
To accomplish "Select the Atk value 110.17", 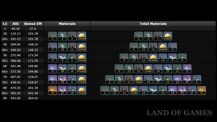I will (15, 34).
